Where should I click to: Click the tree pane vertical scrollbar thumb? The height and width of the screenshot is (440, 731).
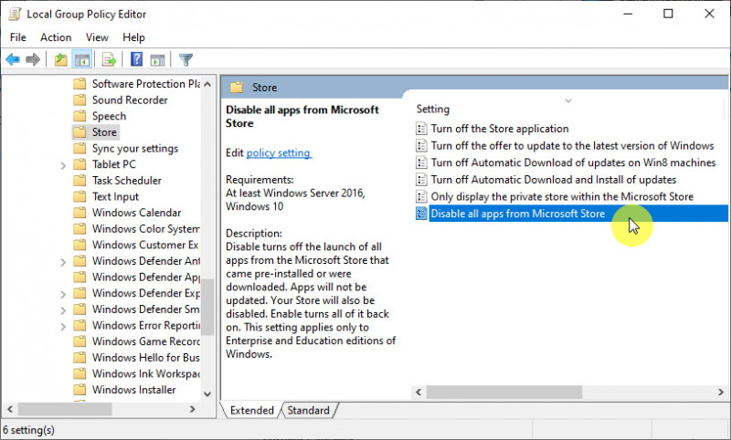207,307
